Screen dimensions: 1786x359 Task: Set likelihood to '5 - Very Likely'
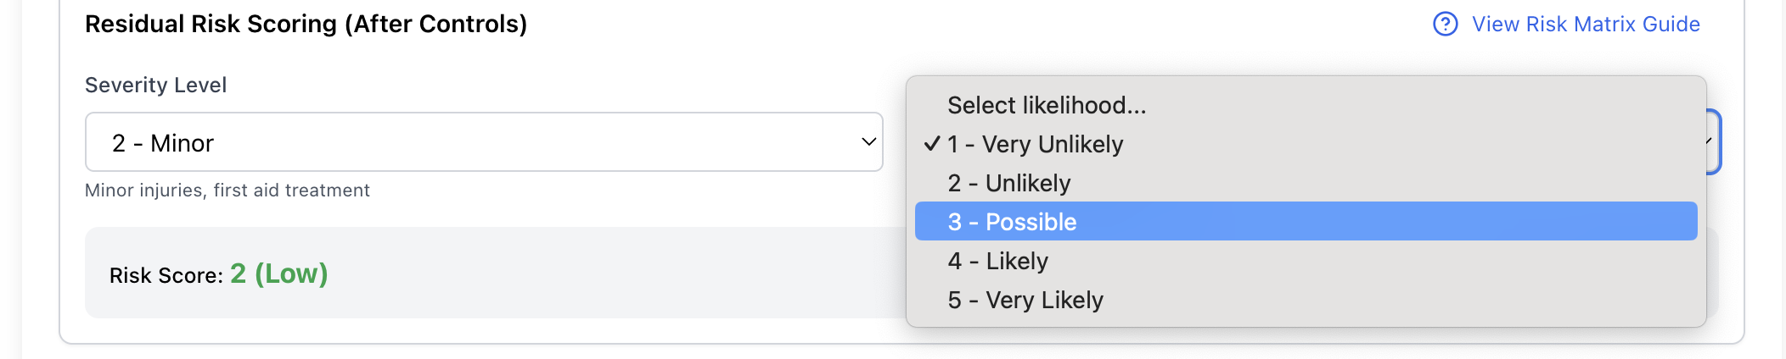tap(1025, 300)
